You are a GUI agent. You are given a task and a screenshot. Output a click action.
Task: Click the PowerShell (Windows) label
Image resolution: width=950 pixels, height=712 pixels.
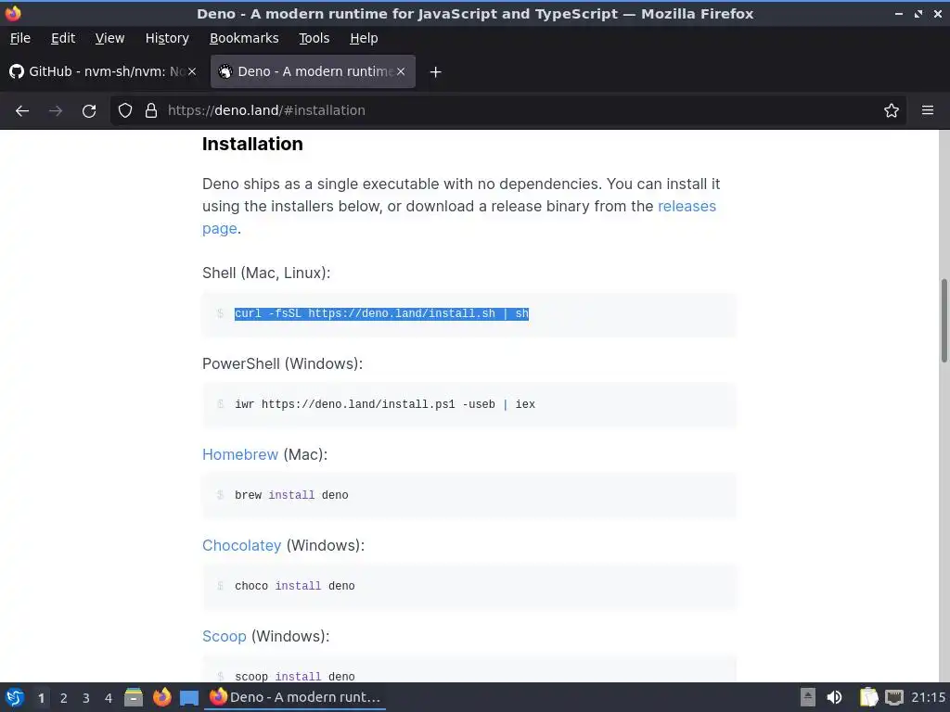[282, 363]
